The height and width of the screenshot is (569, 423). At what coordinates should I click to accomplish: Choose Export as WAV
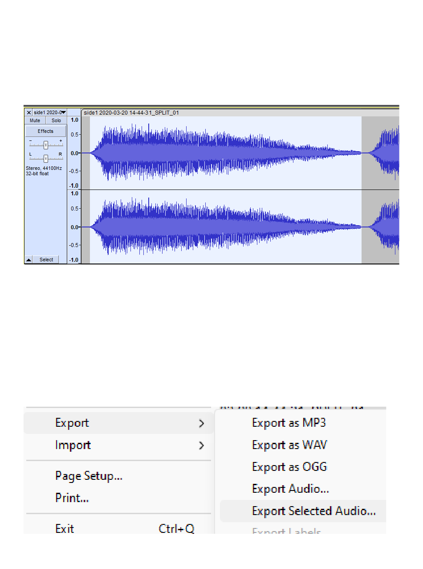pyautogui.click(x=289, y=445)
